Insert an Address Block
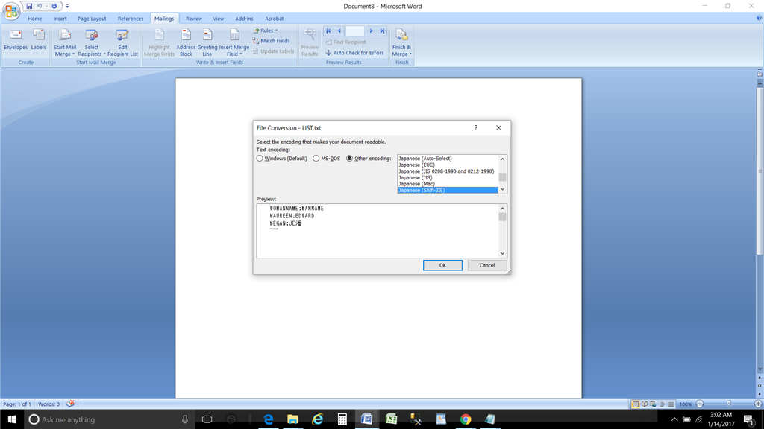This screenshot has width=764, height=429. point(186,42)
